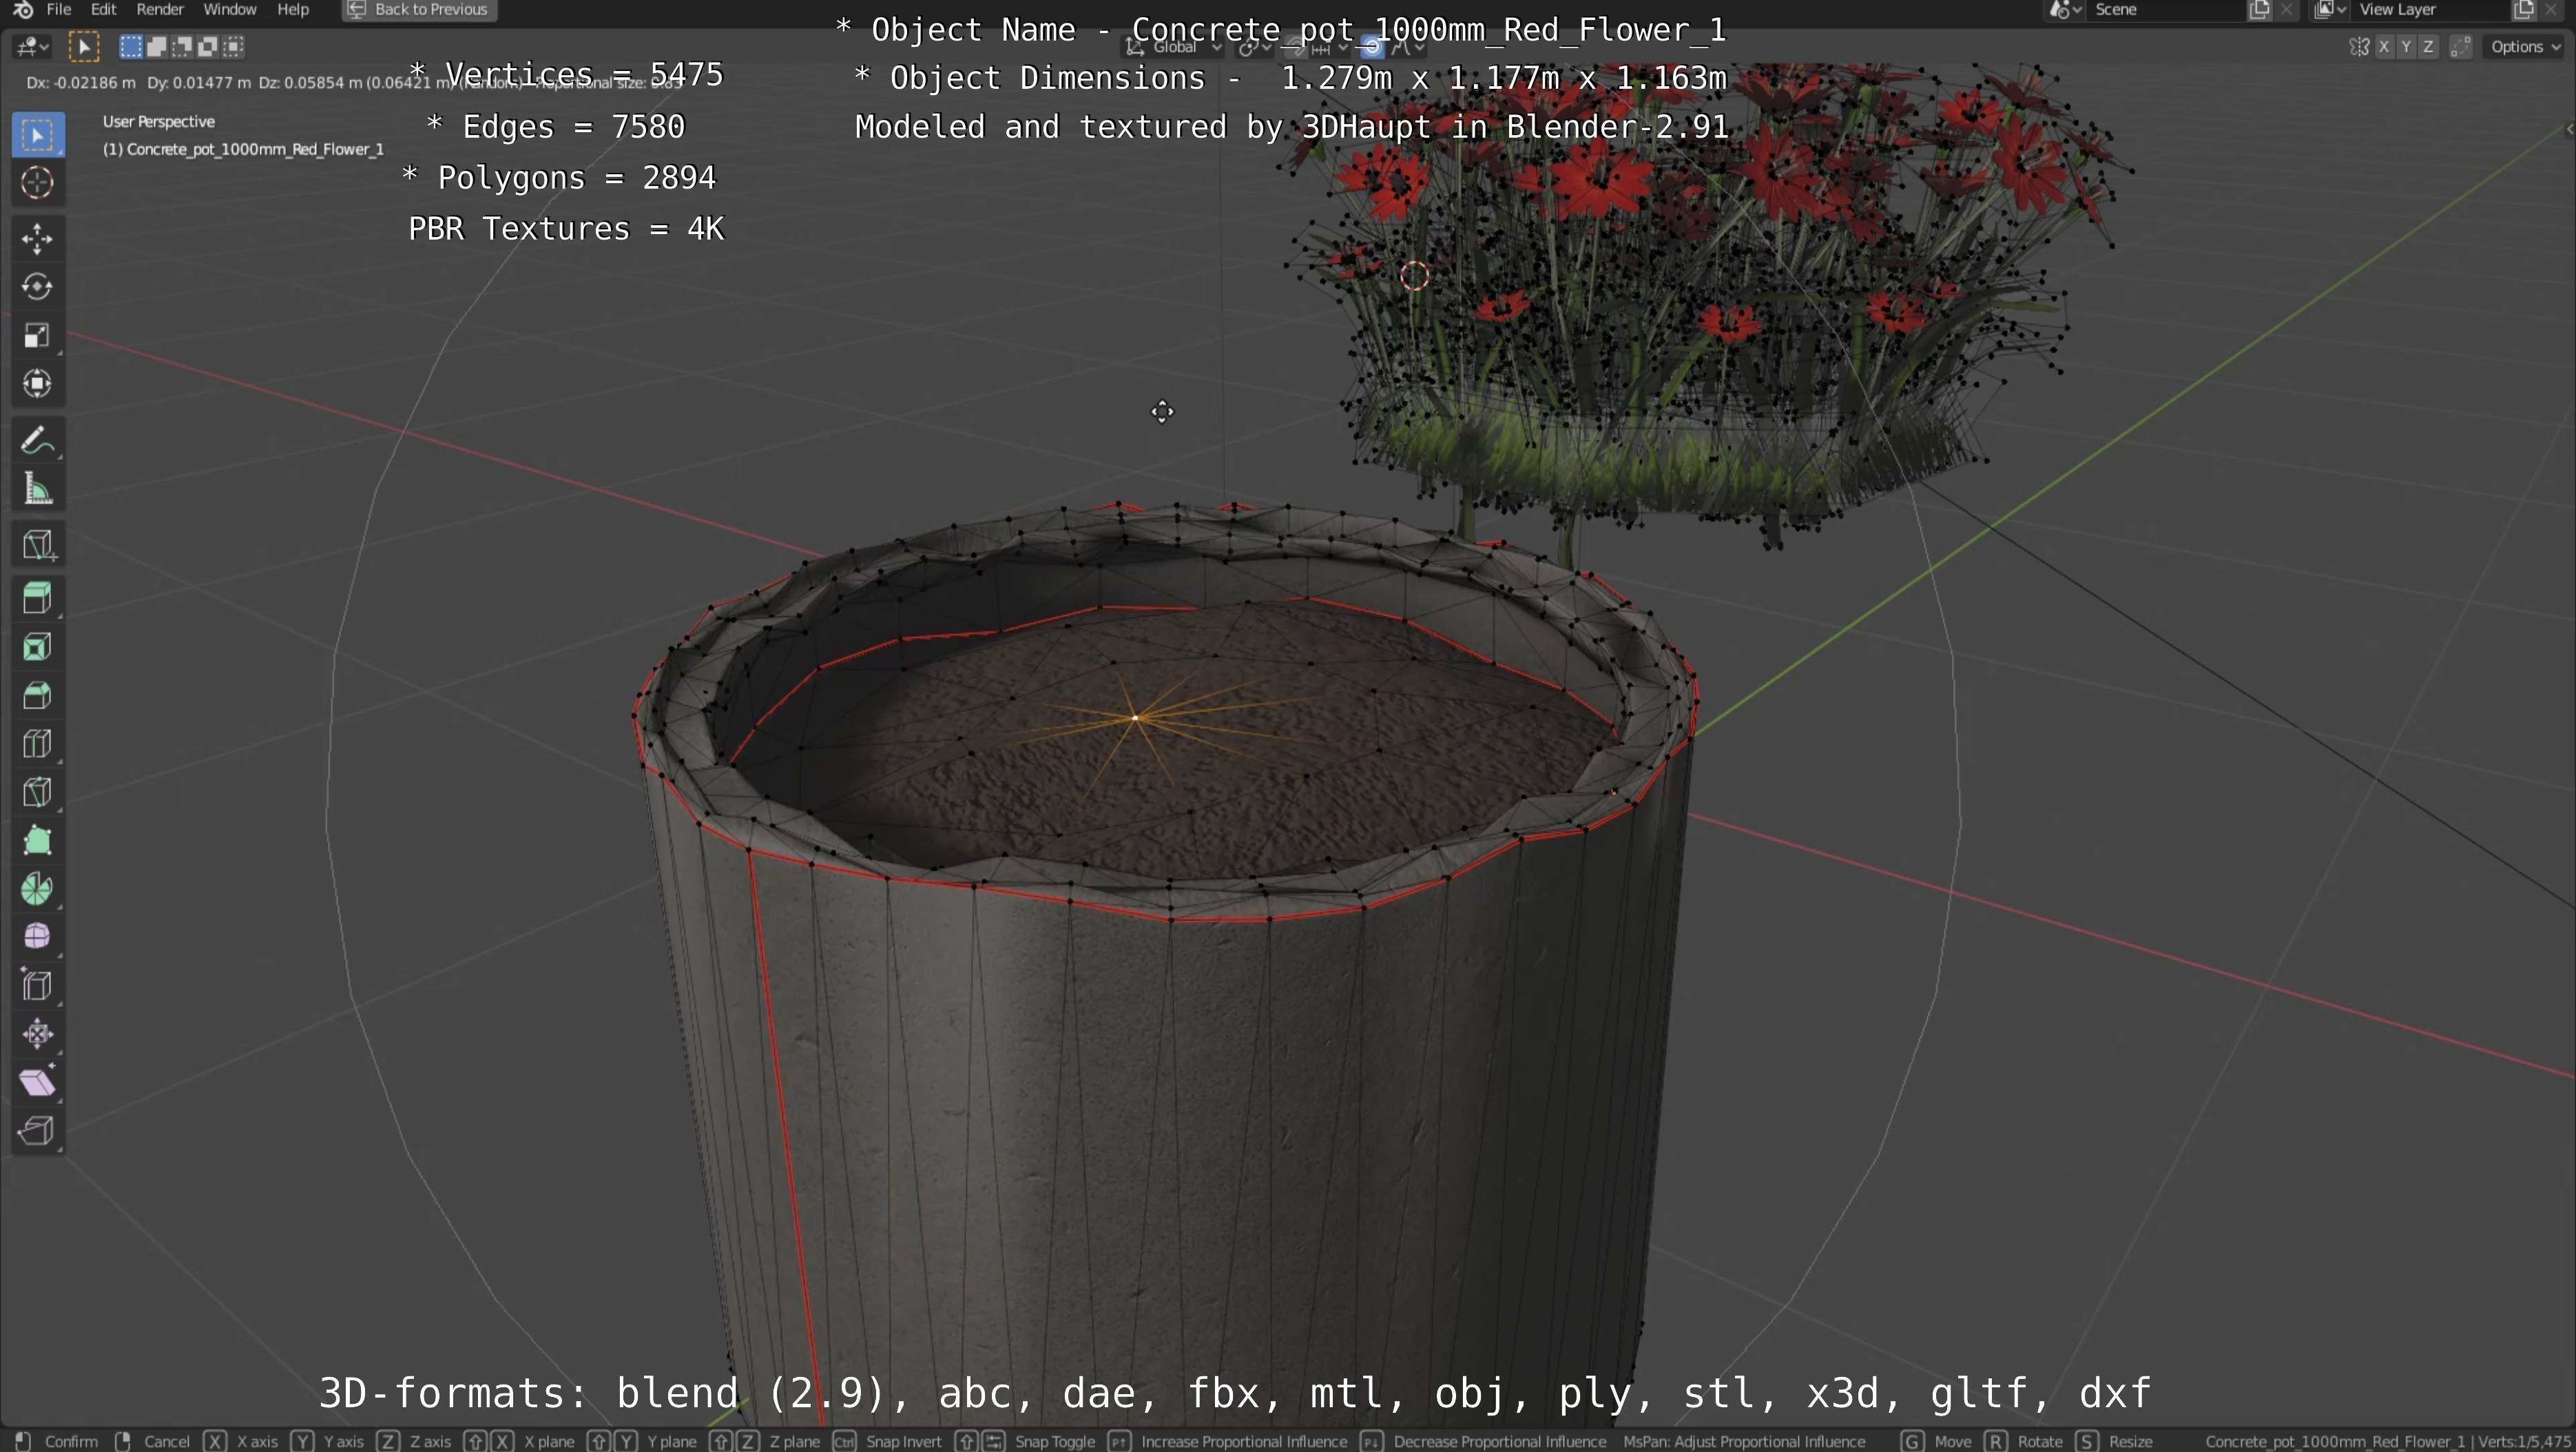Open the Window menu
The width and height of the screenshot is (2576, 1452).
[x=230, y=9]
